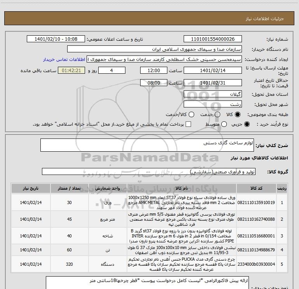
Task: Click product code 2334000b03930004
Action: [x=256, y=264]
